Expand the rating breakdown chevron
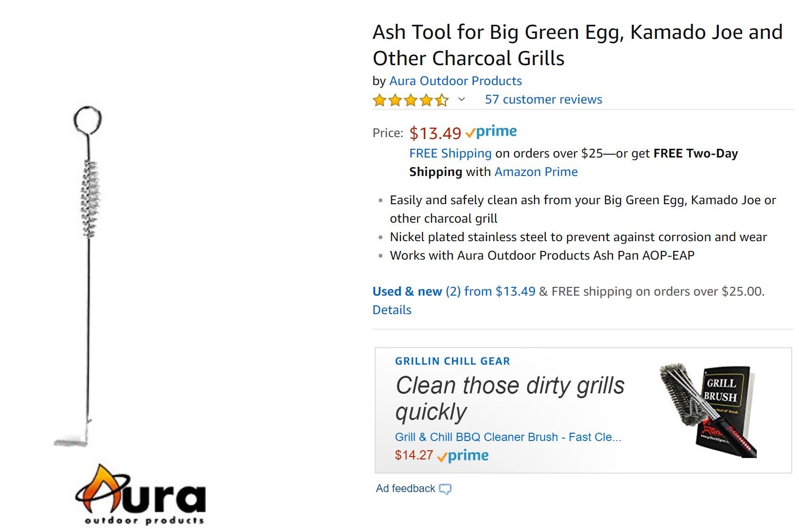The image size is (799, 529). [x=462, y=100]
